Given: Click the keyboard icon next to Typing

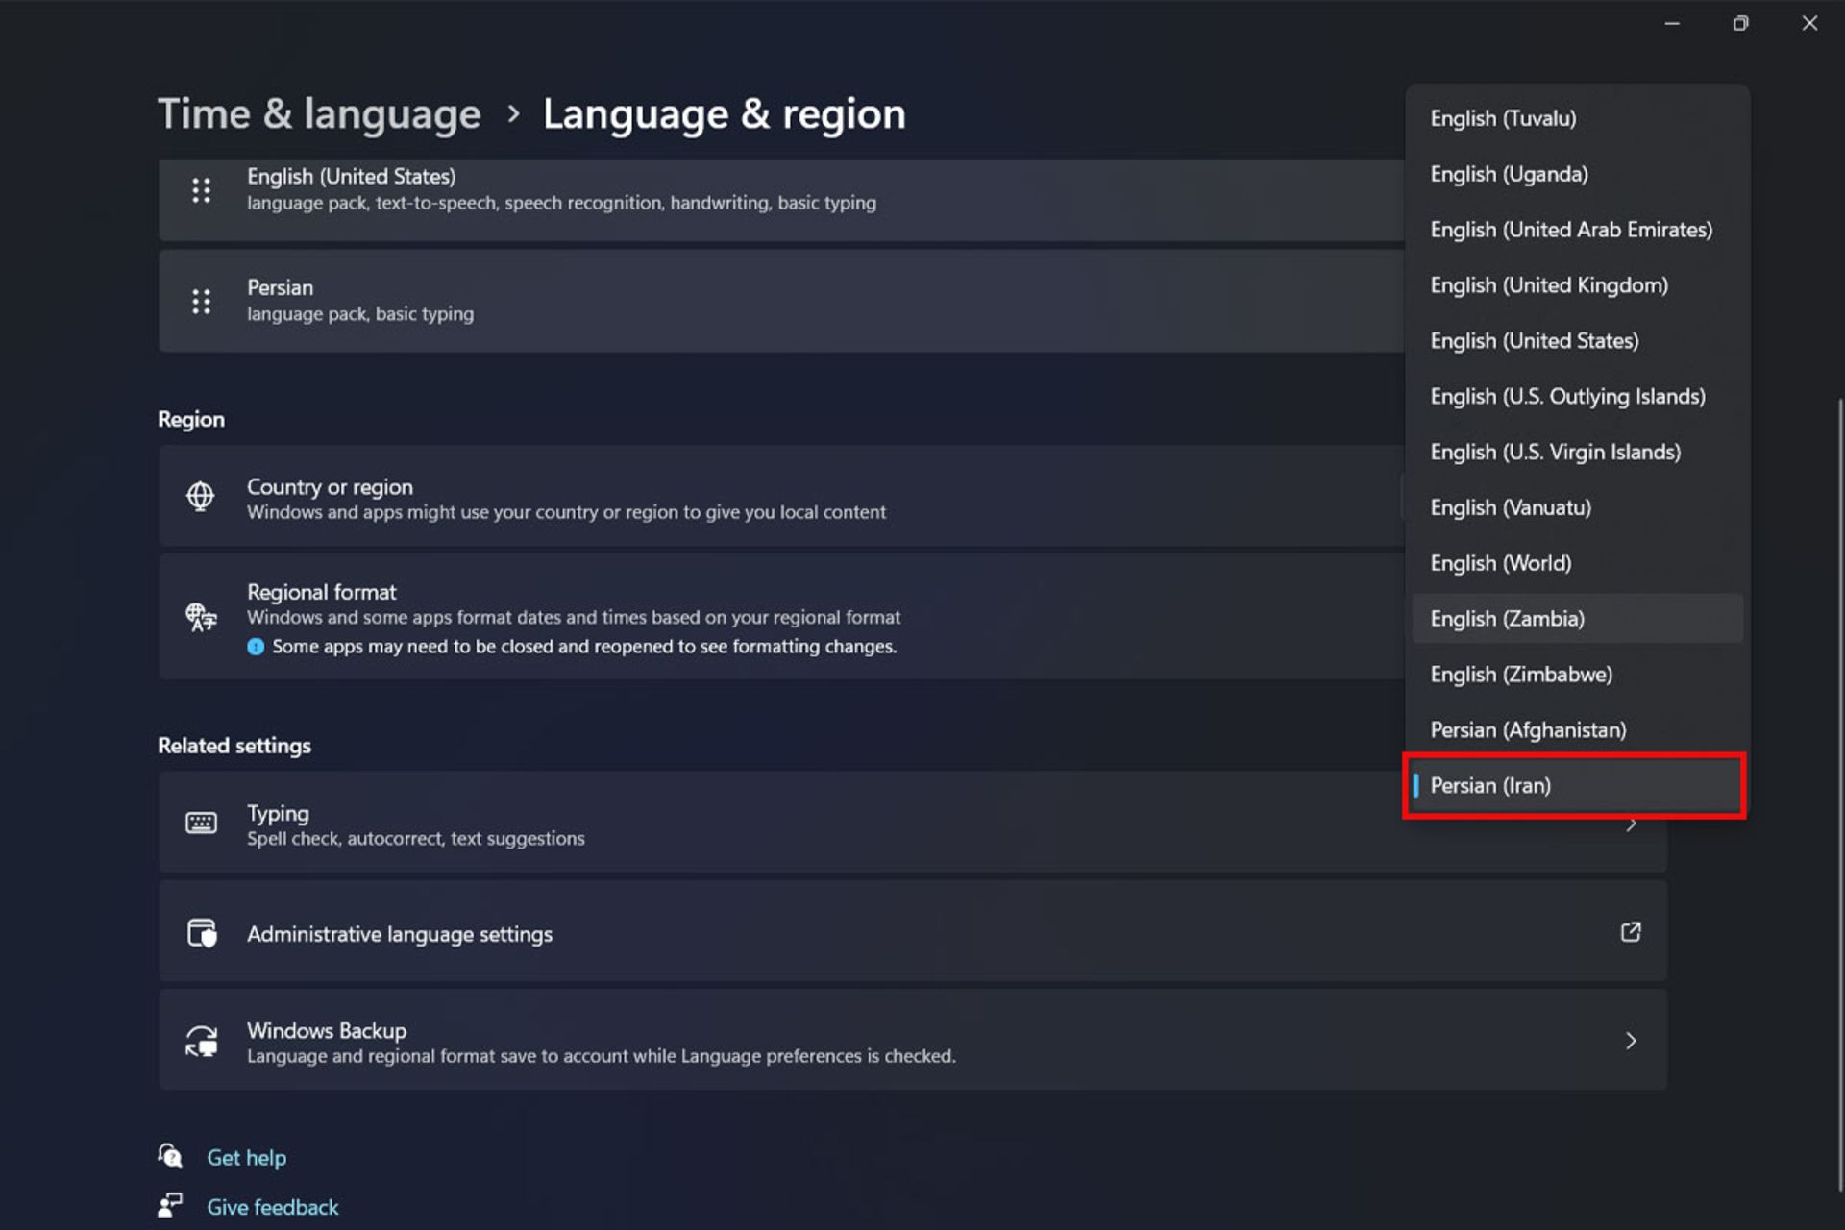Looking at the screenshot, I should pos(201,823).
